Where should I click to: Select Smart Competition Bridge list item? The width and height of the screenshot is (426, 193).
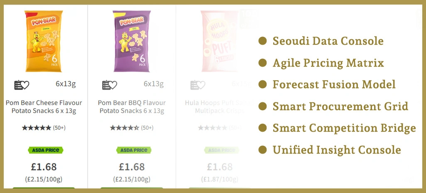[x=344, y=128]
